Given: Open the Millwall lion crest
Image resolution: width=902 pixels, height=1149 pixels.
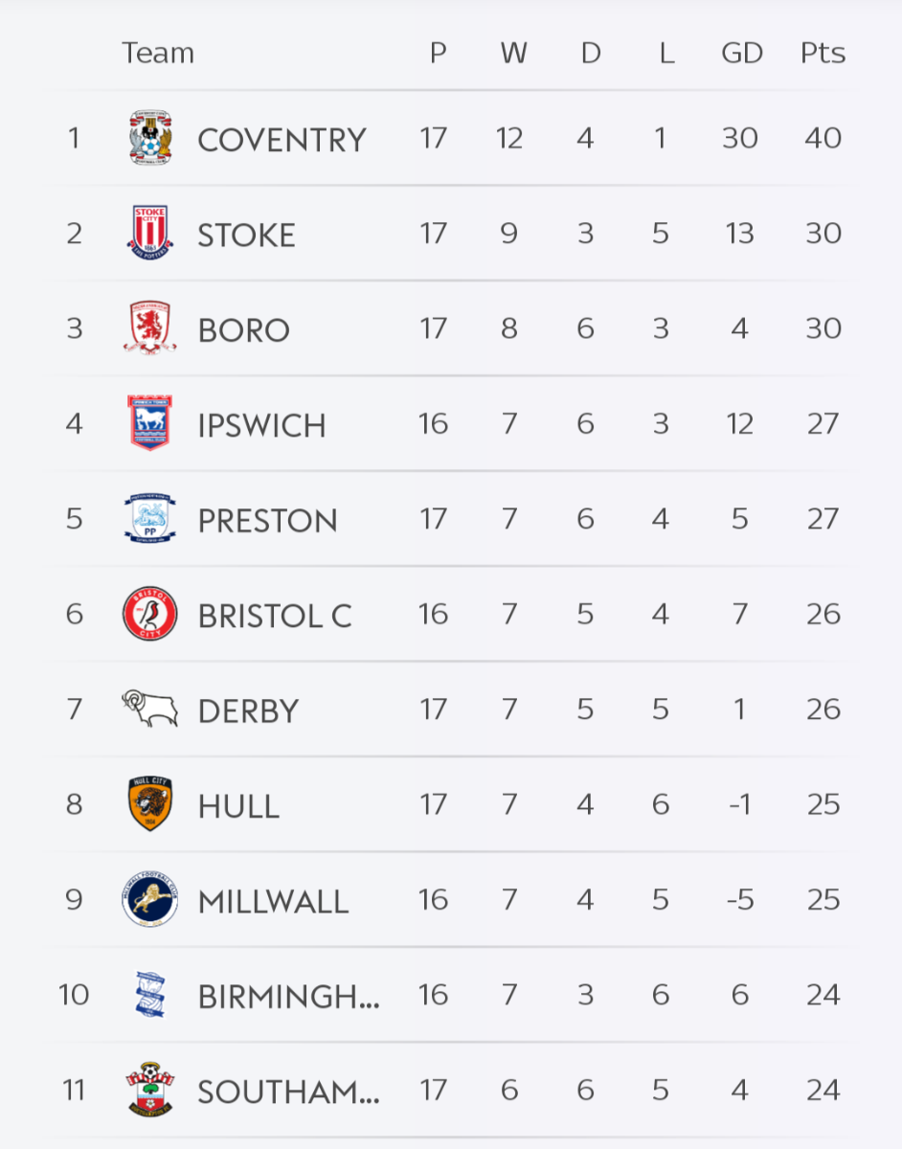Looking at the screenshot, I should coord(150,899).
